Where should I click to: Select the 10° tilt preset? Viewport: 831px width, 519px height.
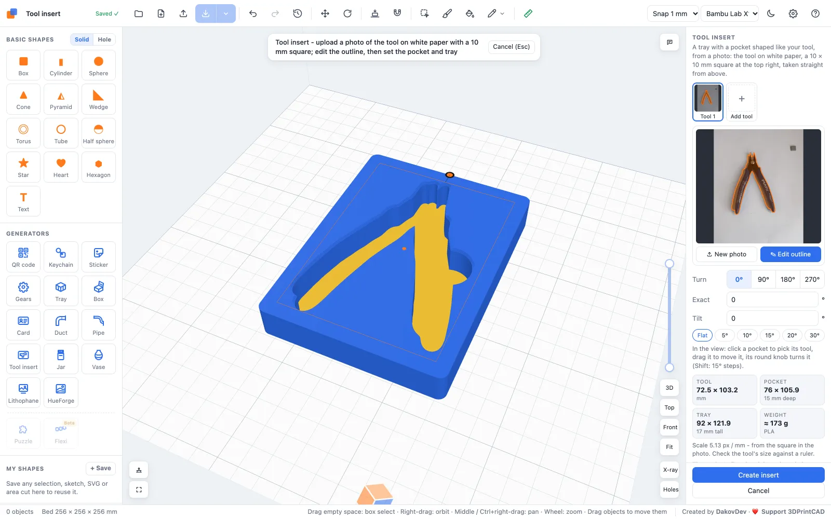point(747,335)
